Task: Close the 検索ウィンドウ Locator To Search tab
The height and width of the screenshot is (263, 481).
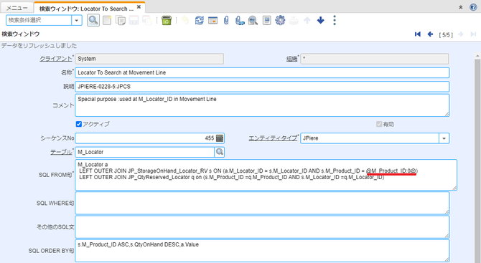Action: pos(139,7)
